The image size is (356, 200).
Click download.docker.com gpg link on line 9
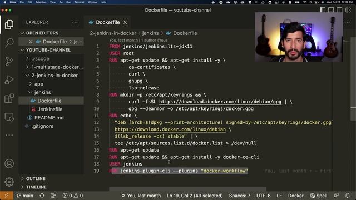click(220, 102)
